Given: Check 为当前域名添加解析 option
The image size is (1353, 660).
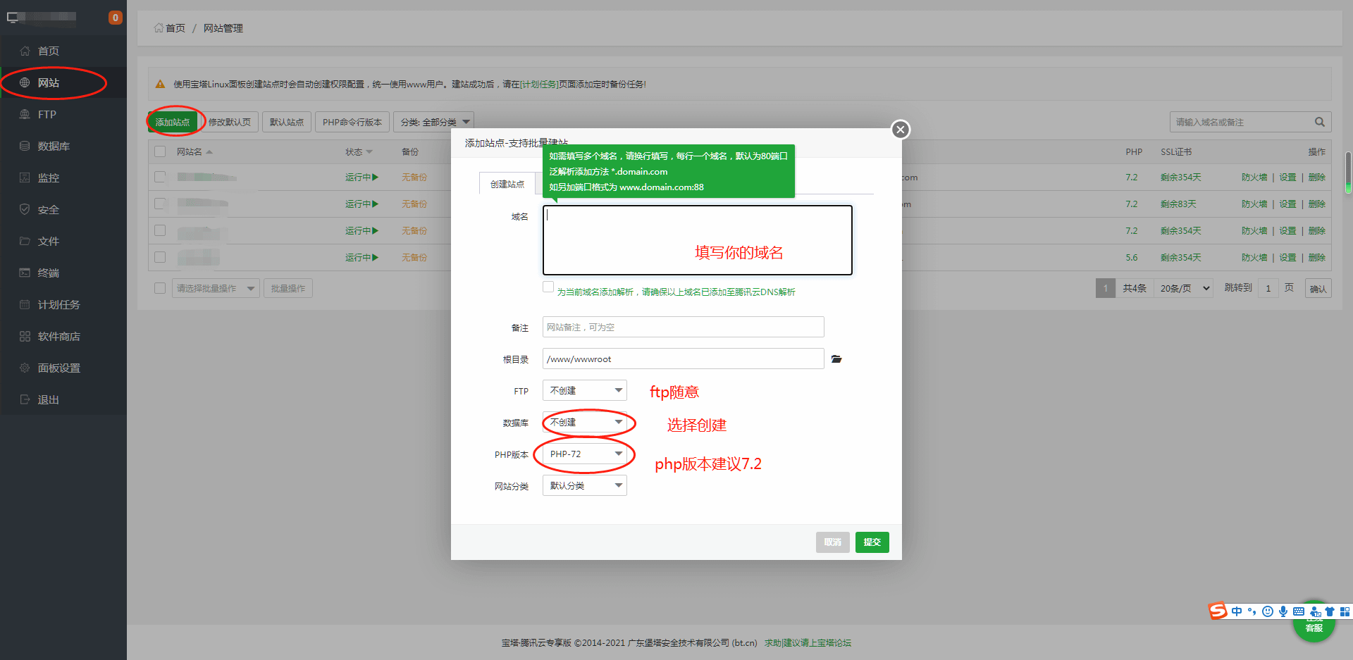Looking at the screenshot, I should (548, 286).
